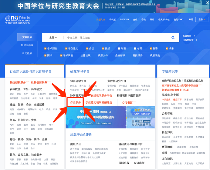Open 选刊投稿 link
210x170 pixels.
(74, 149)
